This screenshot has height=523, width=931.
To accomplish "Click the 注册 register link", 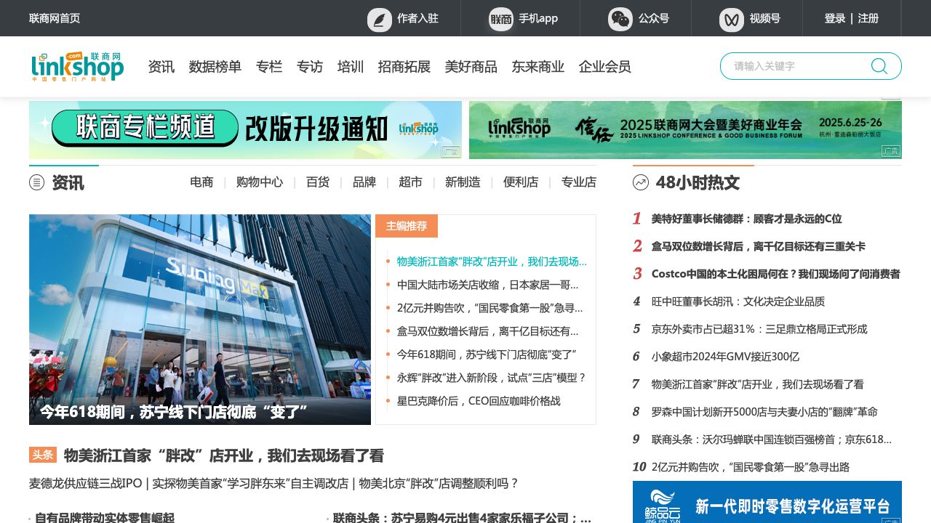I will (x=868, y=18).
